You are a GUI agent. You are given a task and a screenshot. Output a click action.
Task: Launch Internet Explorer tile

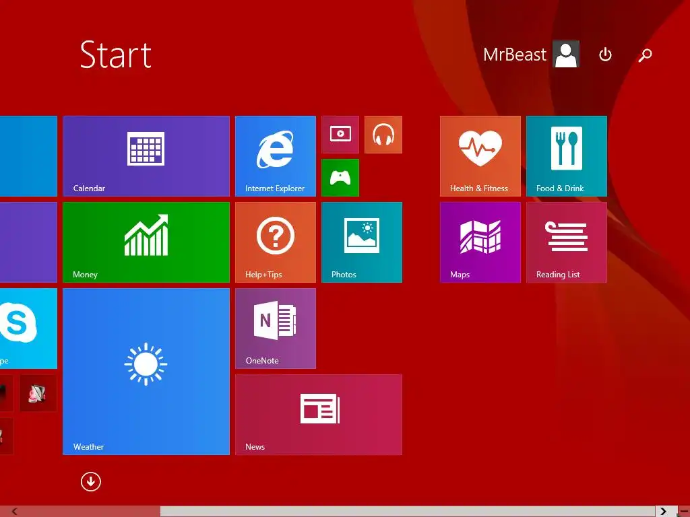[276, 156]
